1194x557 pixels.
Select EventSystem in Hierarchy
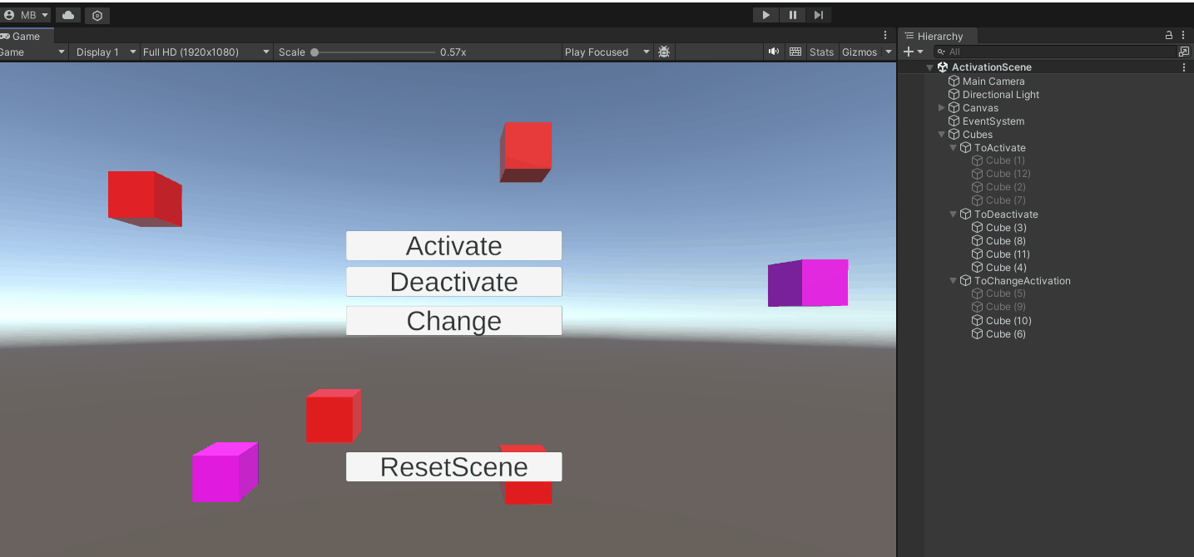tap(993, 121)
